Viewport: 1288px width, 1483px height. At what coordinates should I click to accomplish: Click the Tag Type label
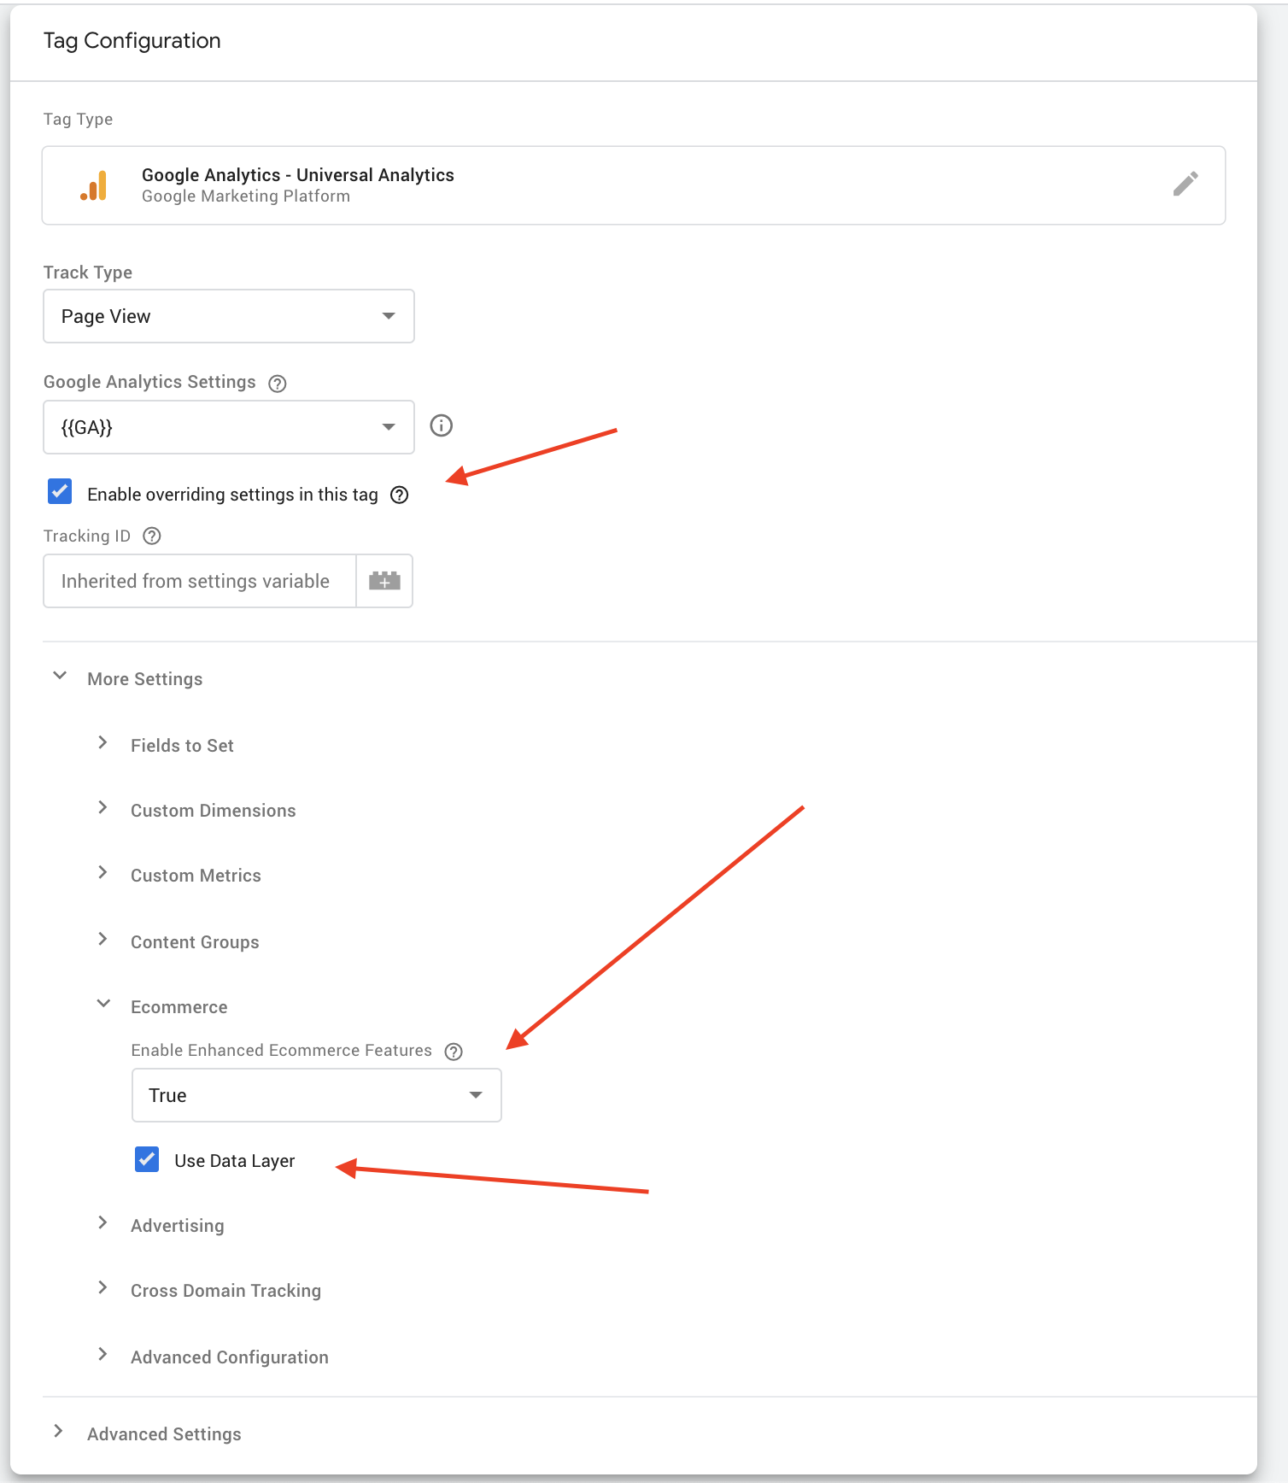point(79,120)
